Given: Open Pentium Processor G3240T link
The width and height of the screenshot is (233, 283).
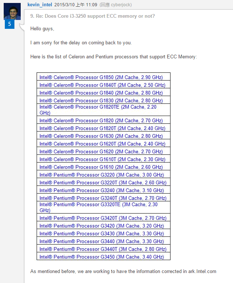Looking at the screenshot, I should pyautogui.click(x=103, y=198).
